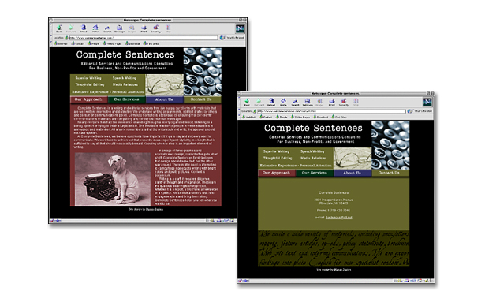This screenshot has height=306, width=485.
Task: Select Contact Us tab in the back window
Action: click(x=202, y=99)
